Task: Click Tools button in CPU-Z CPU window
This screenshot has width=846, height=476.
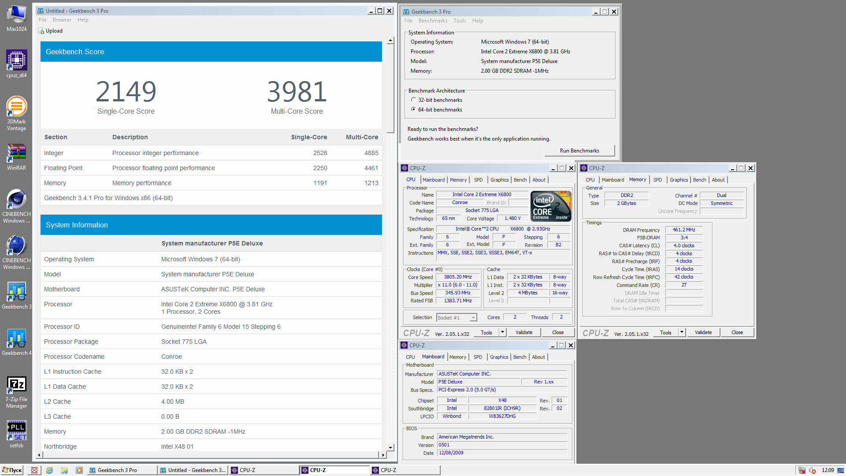Action: 486,332
